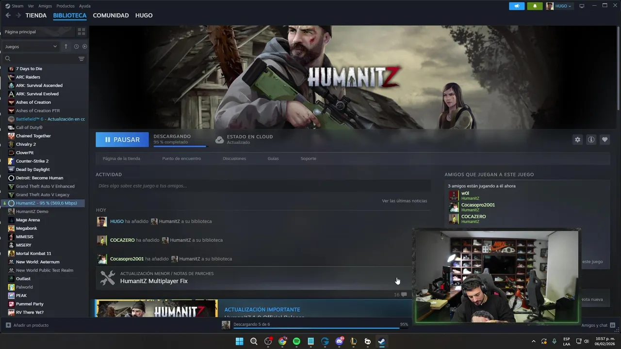The image size is (621, 349).
Task: Go to TIENDA tab
Action: pos(36,16)
